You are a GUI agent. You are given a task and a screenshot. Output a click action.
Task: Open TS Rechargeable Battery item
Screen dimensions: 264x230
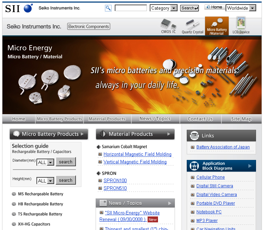click(x=40, y=214)
